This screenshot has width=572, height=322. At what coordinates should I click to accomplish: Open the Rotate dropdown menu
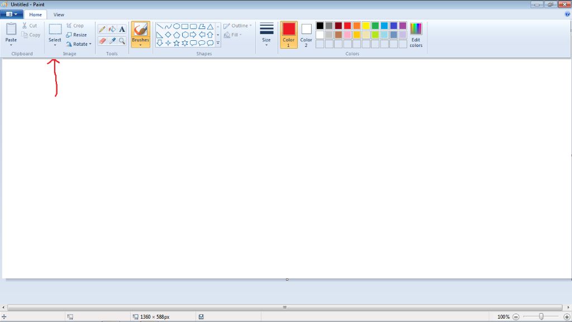[79, 44]
